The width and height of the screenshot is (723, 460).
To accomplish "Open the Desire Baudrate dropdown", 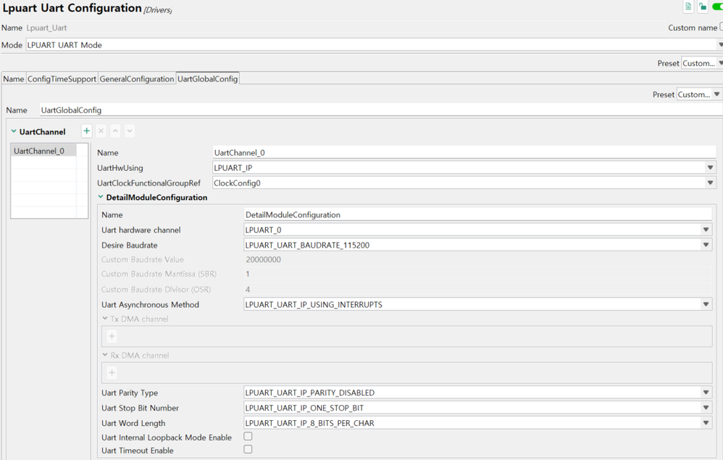I will tap(706, 245).
